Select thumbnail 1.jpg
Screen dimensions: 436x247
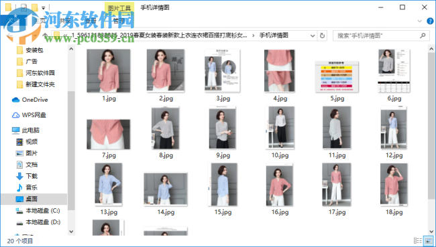point(109,71)
